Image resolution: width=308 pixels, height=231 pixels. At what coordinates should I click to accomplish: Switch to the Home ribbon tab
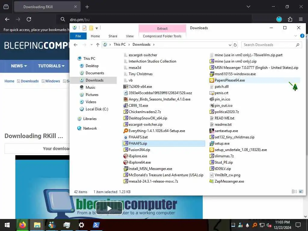95,36
